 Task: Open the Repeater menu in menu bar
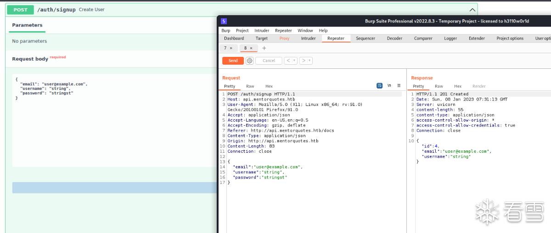pyautogui.click(x=283, y=31)
